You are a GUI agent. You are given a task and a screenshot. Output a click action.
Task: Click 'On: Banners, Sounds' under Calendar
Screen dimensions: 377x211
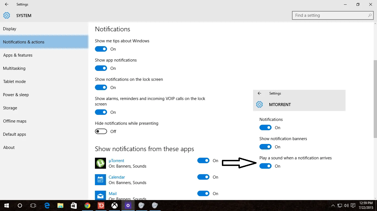point(128,183)
